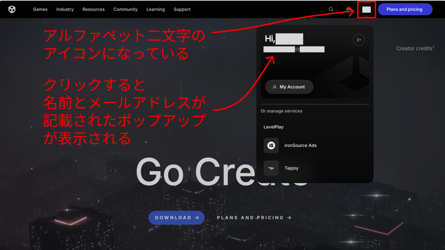Open the Support menu
Viewport: 445px width, 250px height.
tap(182, 9)
